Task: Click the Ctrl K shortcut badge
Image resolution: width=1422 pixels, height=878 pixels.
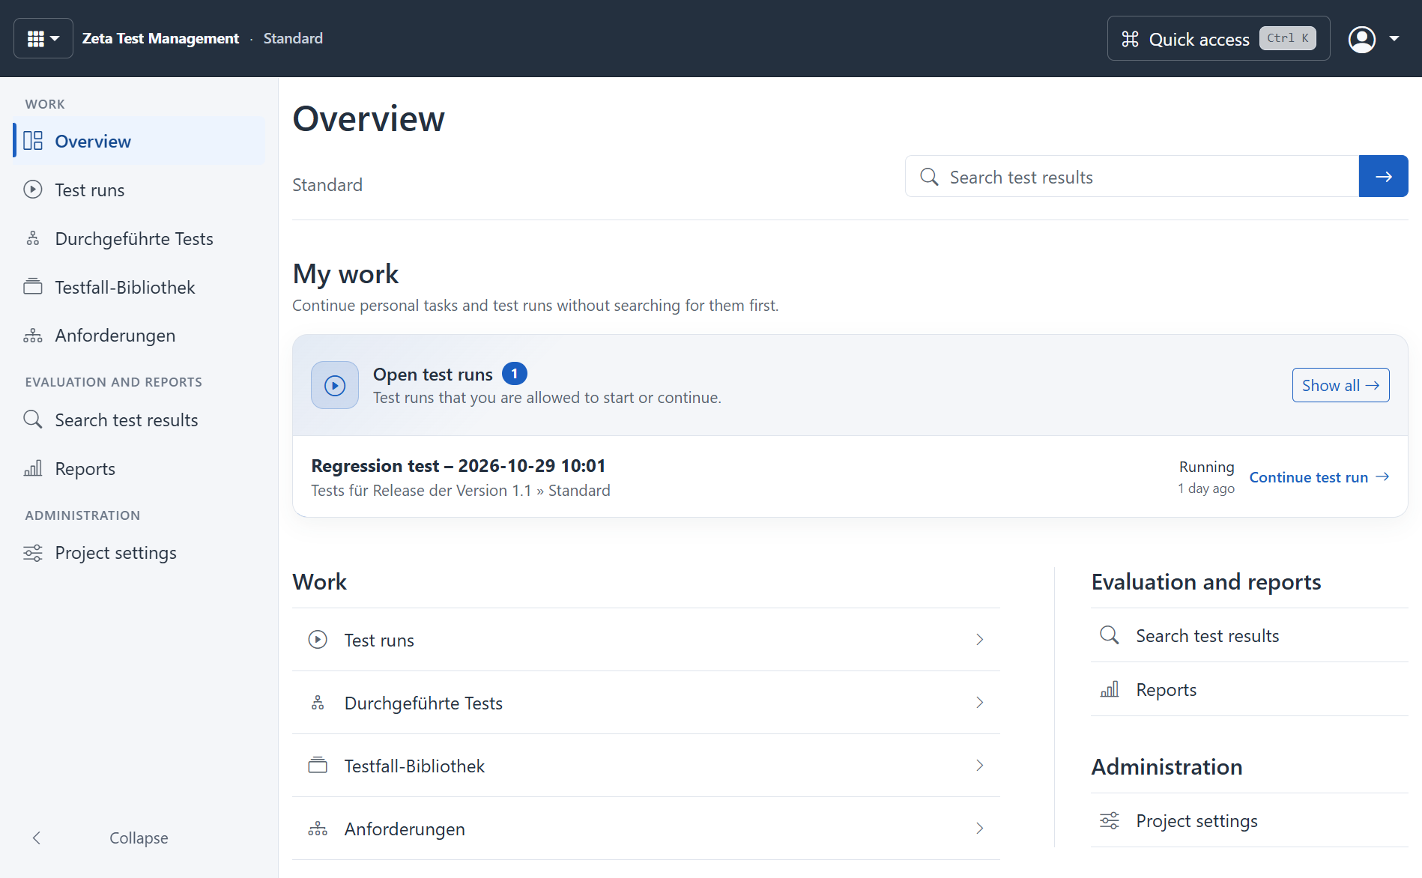Action: (1288, 38)
